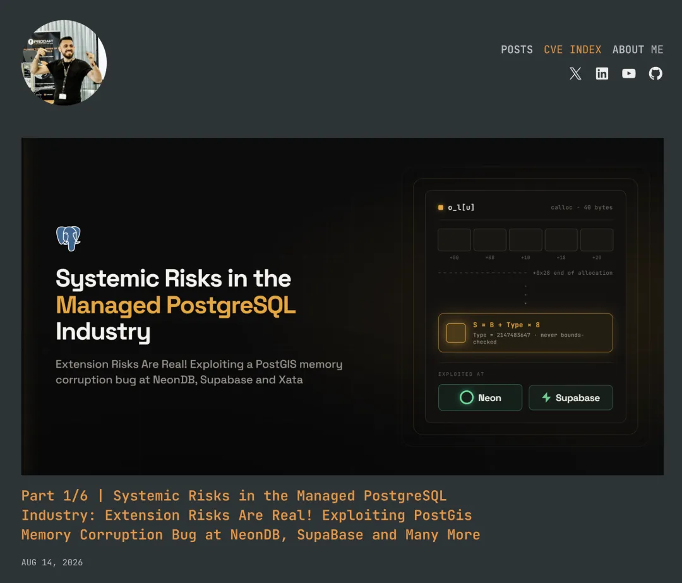
Task: Open the LinkedIn profile icon
Action: point(602,73)
